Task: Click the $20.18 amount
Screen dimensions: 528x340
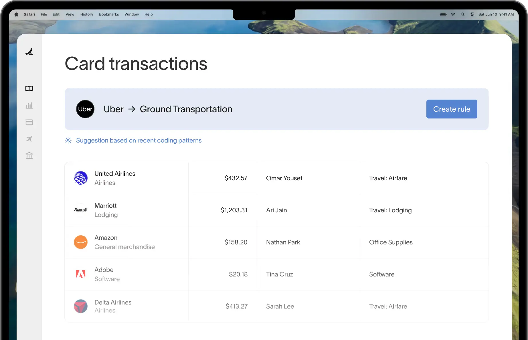Action: tap(238, 274)
